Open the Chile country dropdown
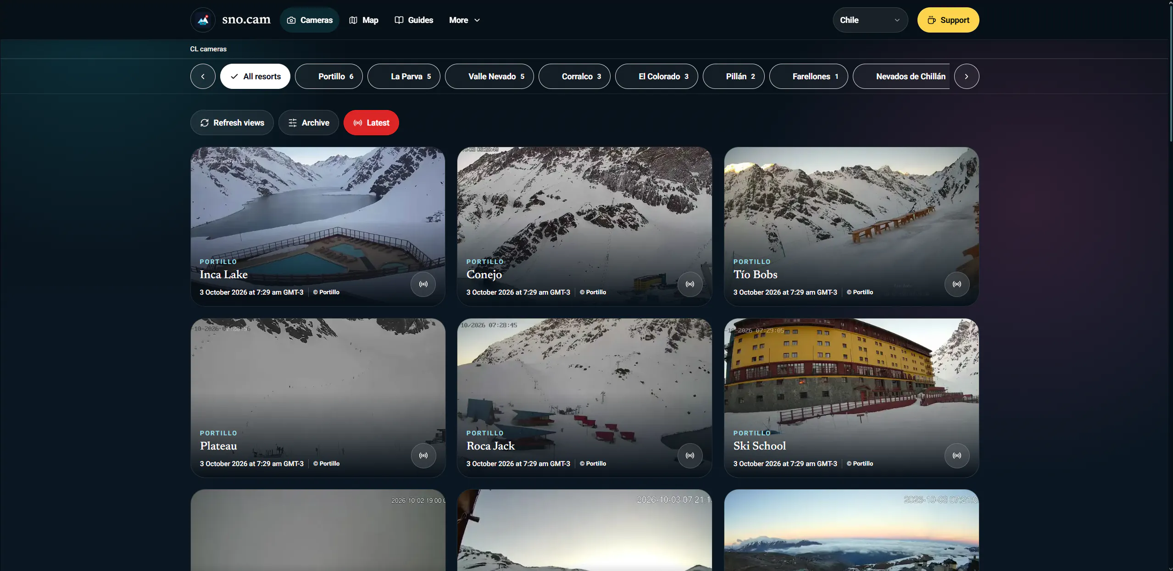This screenshot has width=1173, height=571. [870, 20]
